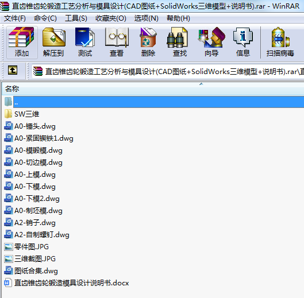Run the Test (测试) archive tool
Viewport: 304px width, 298px height.
tap(85, 42)
